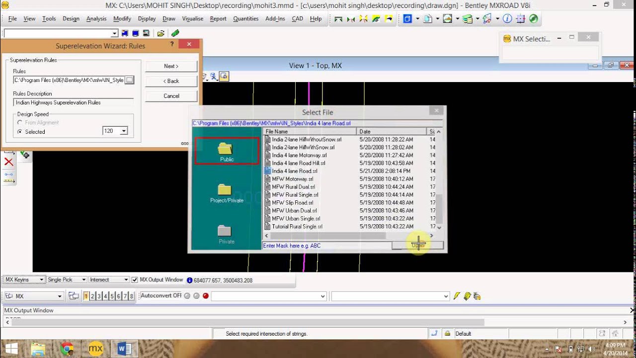Click the Rules Description text field
The height and width of the screenshot is (358, 636).
[74, 102]
